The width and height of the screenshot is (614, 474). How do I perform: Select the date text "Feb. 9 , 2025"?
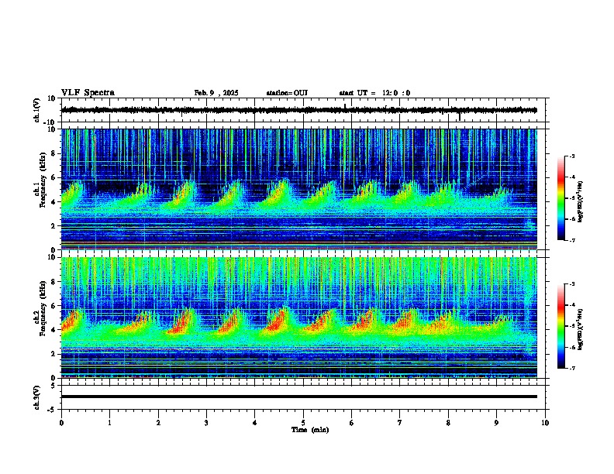(x=216, y=93)
